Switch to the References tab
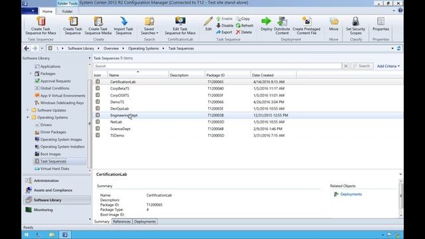 pyautogui.click(x=122, y=222)
